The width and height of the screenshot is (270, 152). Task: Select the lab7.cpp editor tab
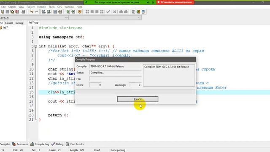[x=34, y=22]
